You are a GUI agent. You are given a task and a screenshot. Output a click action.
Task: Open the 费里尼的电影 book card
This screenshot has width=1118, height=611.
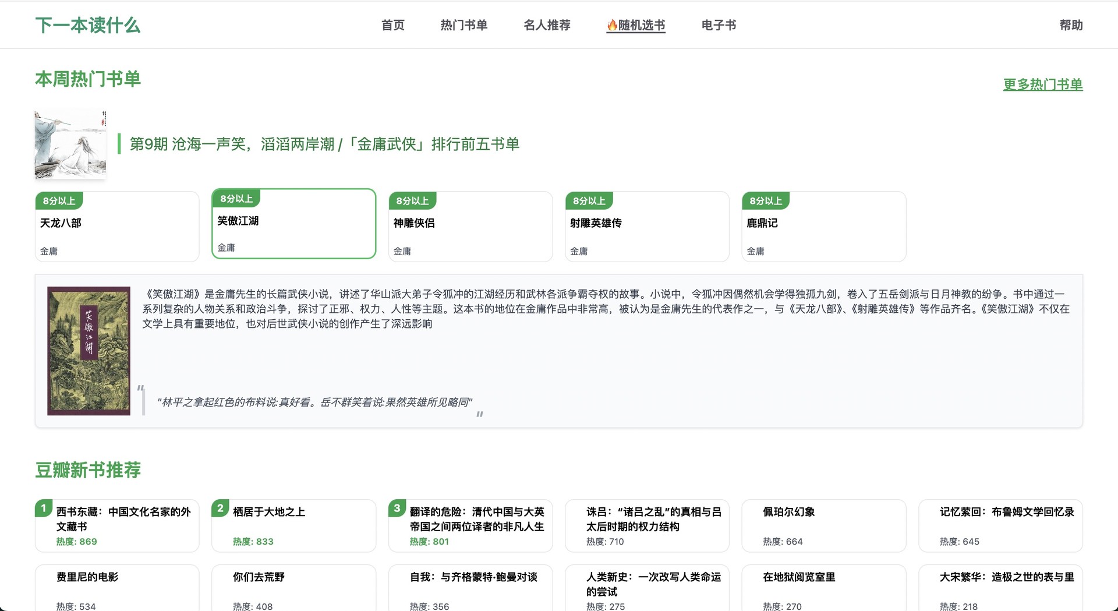tap(117, 588)
